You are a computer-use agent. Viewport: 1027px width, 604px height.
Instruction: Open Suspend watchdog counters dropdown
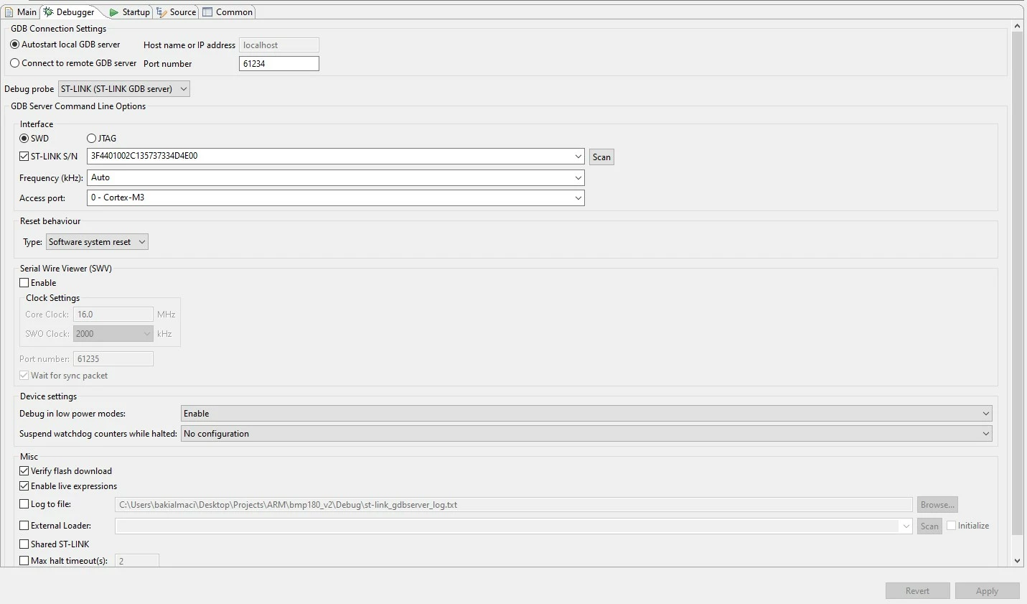(x=586, y=434)
